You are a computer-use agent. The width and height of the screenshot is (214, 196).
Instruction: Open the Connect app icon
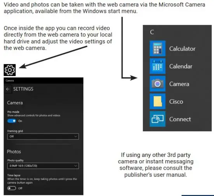(x=158, y=119)
